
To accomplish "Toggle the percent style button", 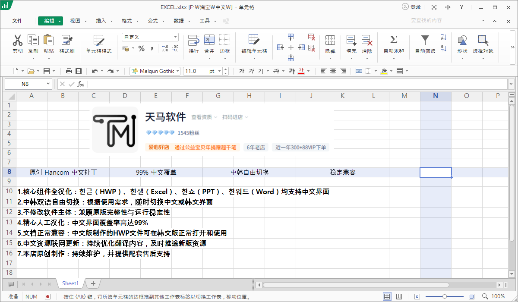I will point(141,49).
